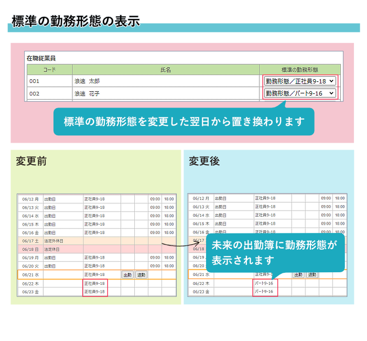Image resolution: width=367 pixels, height=341 pixels.
Task: Click the 06/22 パート9-16 cell in 変更後
Action: coord(265,283)
